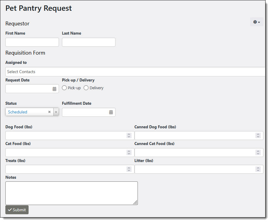Open the Request Date calendar picker
Screen dimensions: 270x222
pos(54,89)
